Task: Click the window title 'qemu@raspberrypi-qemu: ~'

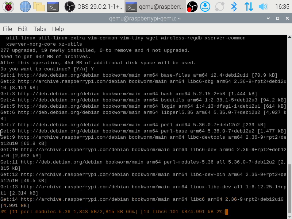Action: (x=145, y=19)
